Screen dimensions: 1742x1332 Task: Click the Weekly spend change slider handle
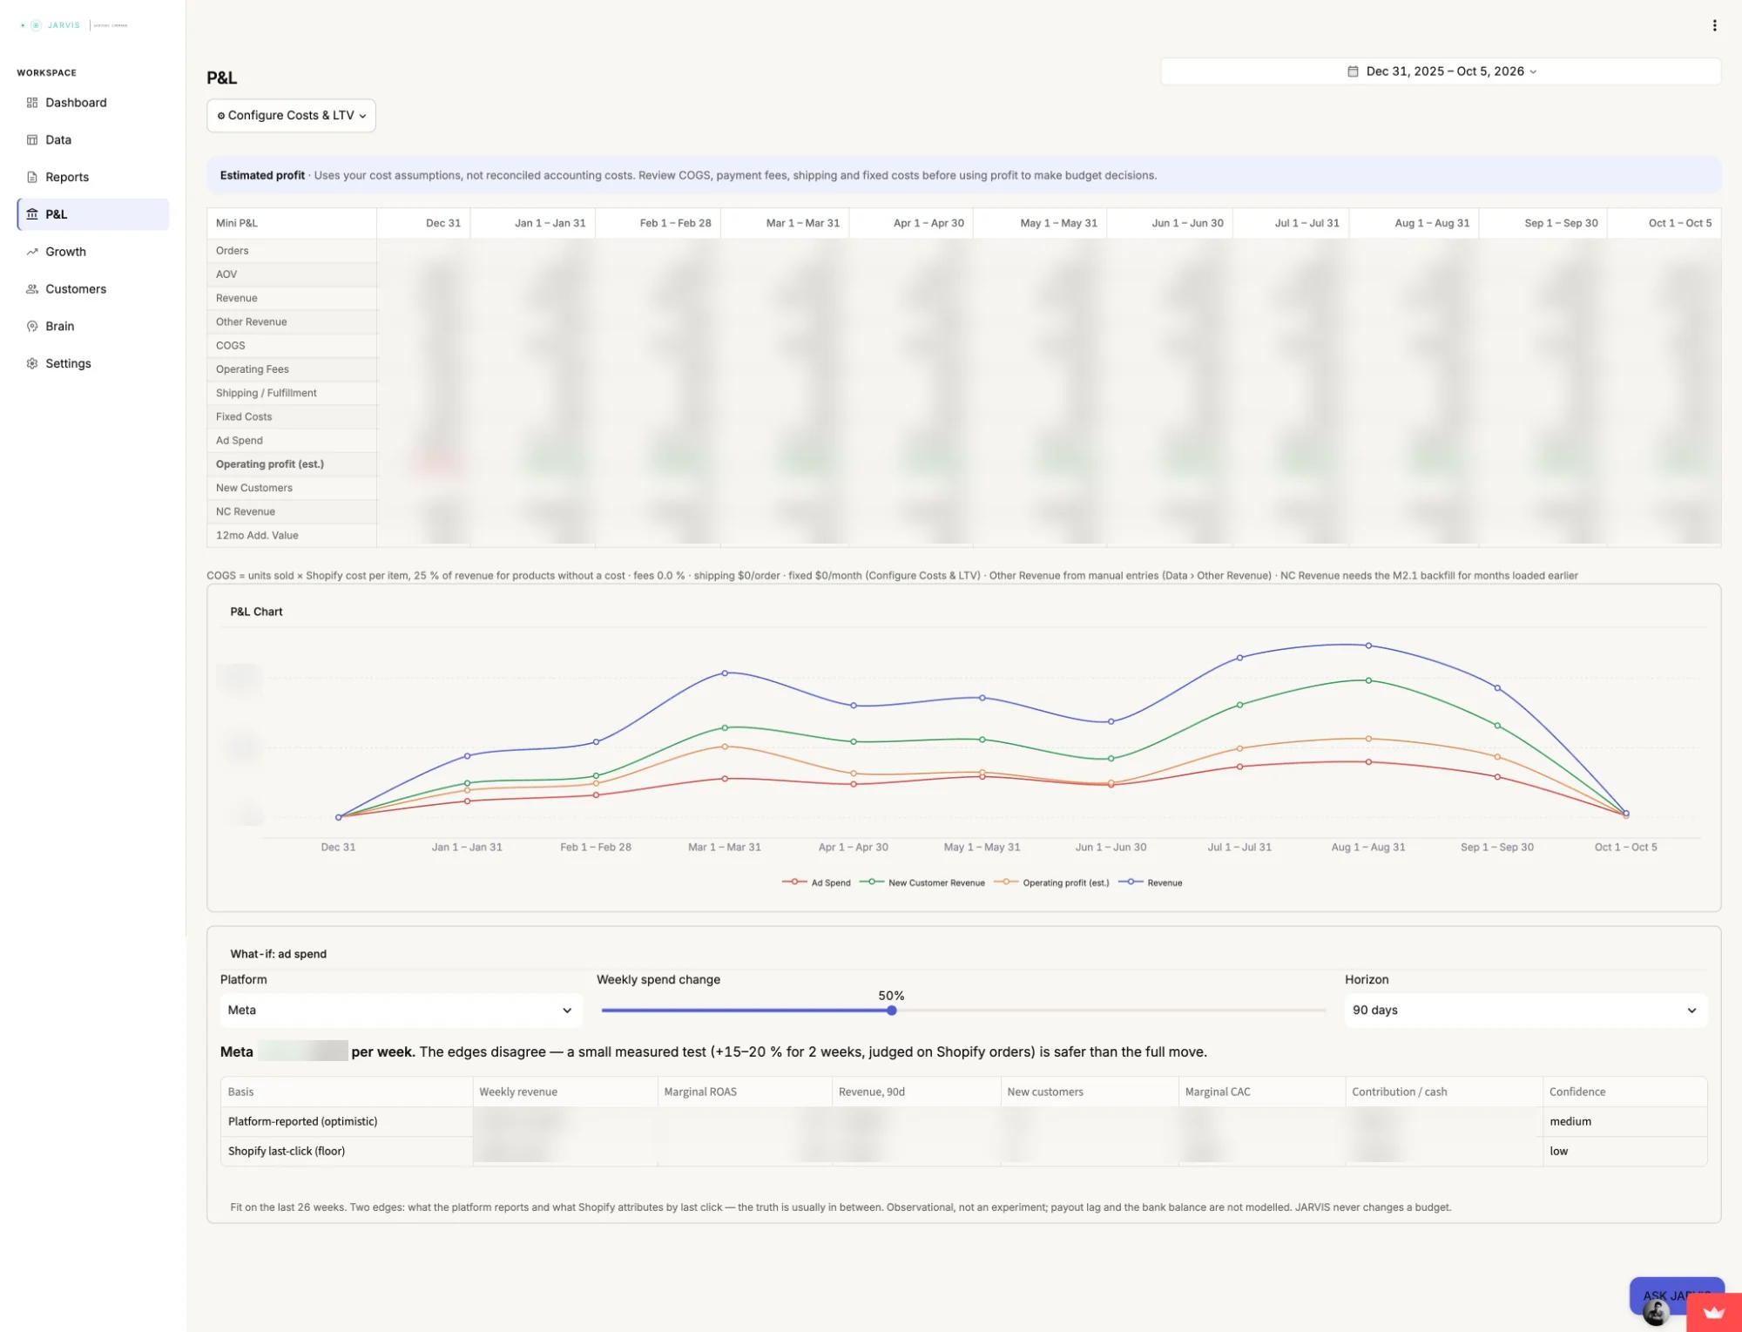click(892, 1011)
